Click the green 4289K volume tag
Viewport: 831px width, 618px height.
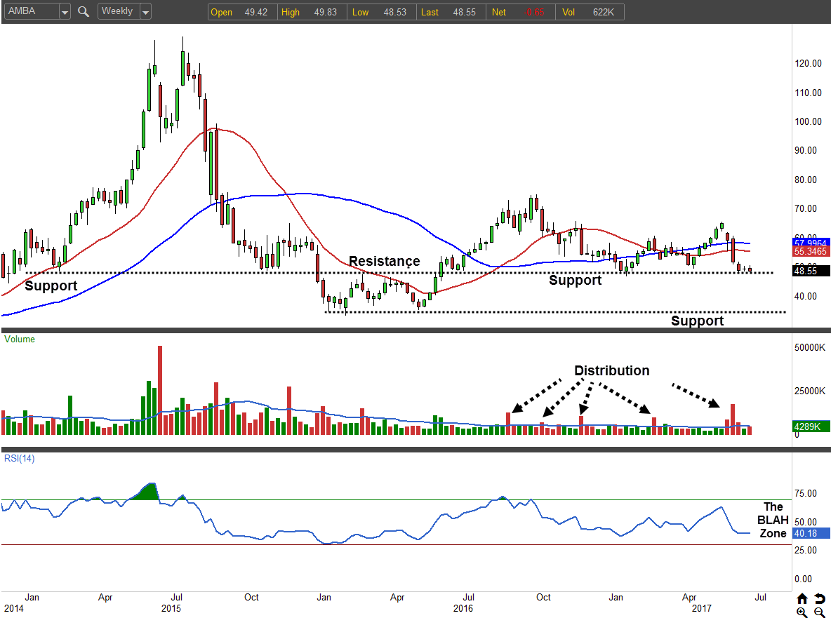coord(811,425)
